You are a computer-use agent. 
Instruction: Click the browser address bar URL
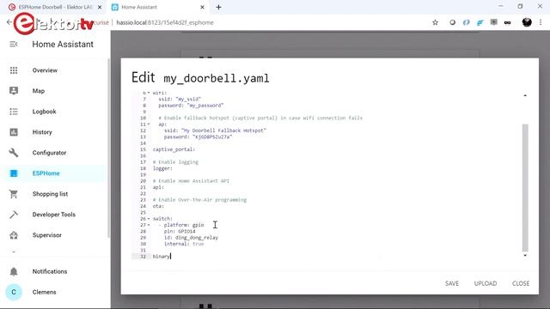click(x=165, y=22)
